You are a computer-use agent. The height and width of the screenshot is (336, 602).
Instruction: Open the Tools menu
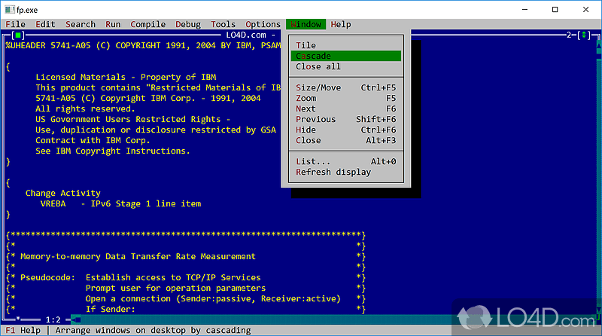[223, 24]
